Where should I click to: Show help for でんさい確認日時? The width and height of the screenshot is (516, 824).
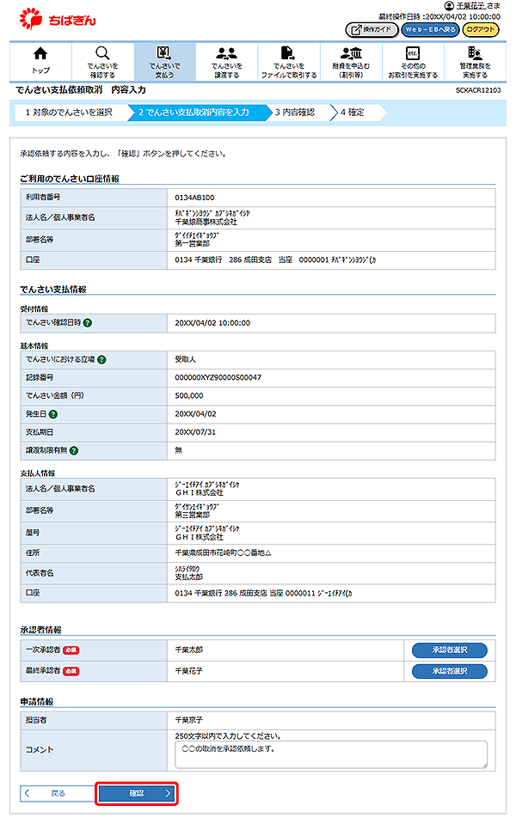pyautogui.click(x=88, y=323)
